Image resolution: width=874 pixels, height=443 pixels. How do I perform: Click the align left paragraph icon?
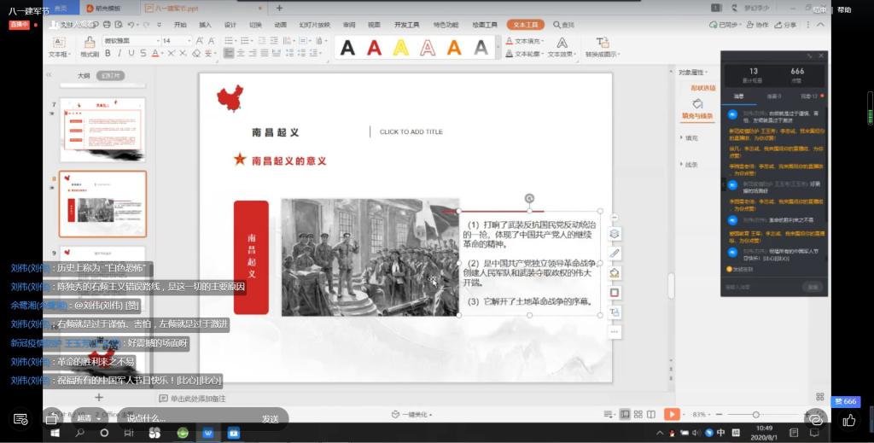[x=229, y=53]
